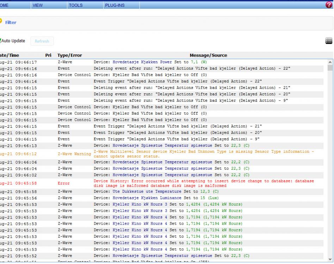
Task: Click the scrollbar up arrow in log list
Action: click(330, 62)
